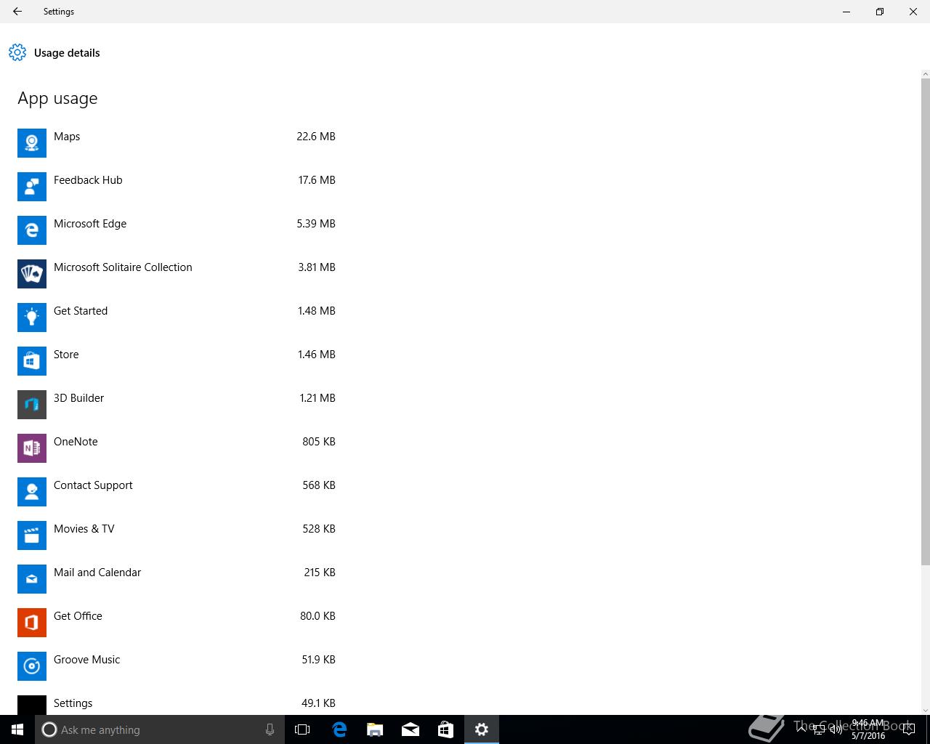Click the 22.6 MB usage value
This screenshot has height=744, width=930.
(316, 137)
